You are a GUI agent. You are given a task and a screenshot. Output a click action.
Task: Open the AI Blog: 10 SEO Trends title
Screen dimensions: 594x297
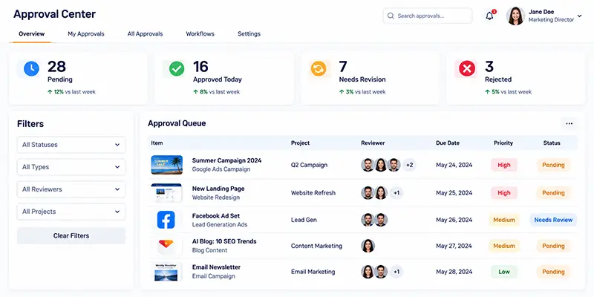pyautogui.click(x=224, y=241)
